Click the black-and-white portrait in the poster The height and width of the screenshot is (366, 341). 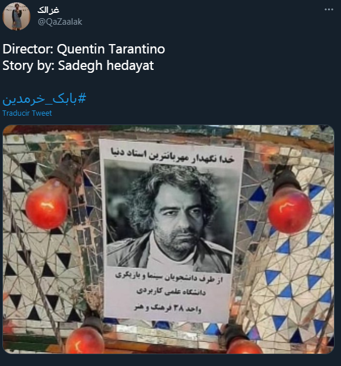tap(170, 217)
